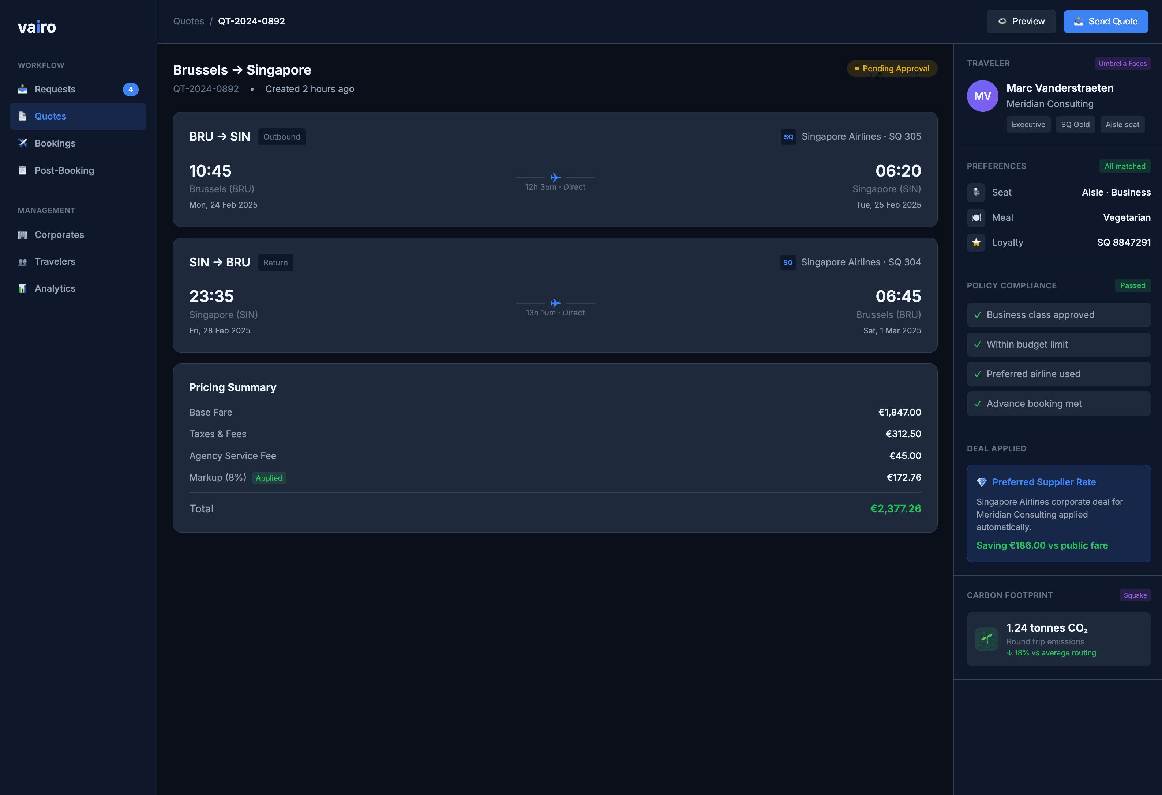This screenshot has width=1162, height=795.
Task: Open the Requests section in the sidebar
Action: click(55, 89)
